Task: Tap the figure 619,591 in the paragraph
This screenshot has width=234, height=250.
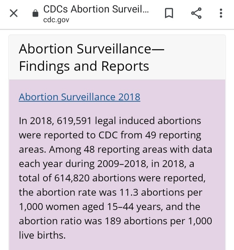Action: tap(74, 121)
